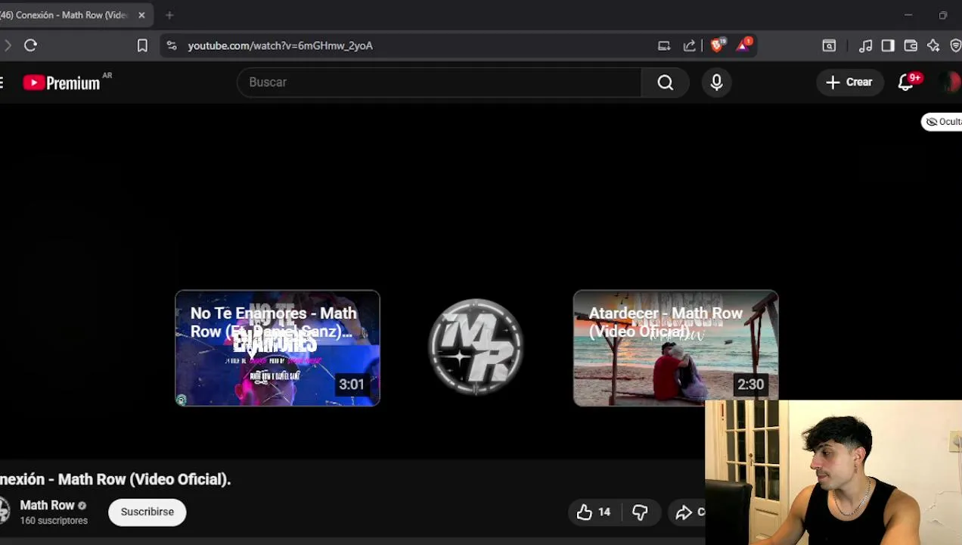Open the Brave Wallet icon
The height and width of the screenshot is (545, 962).
(x=911, y=45)
